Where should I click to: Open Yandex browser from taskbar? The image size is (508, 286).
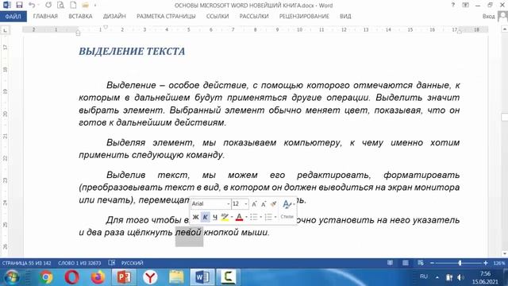point(150,277)
